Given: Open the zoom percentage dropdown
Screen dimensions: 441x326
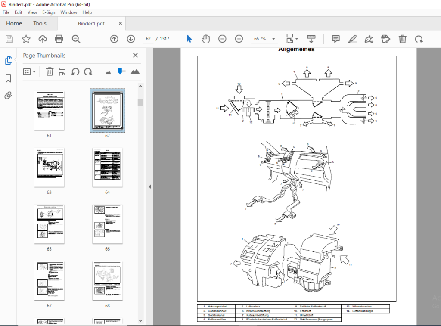Looking at the screenshot, I should (273, 39).
